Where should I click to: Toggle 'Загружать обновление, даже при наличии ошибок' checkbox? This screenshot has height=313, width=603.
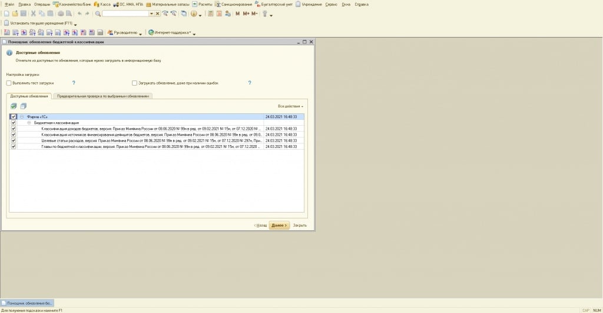(134, 83)
